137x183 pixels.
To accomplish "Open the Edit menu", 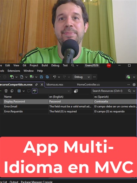I will click(x=8, y=65).
